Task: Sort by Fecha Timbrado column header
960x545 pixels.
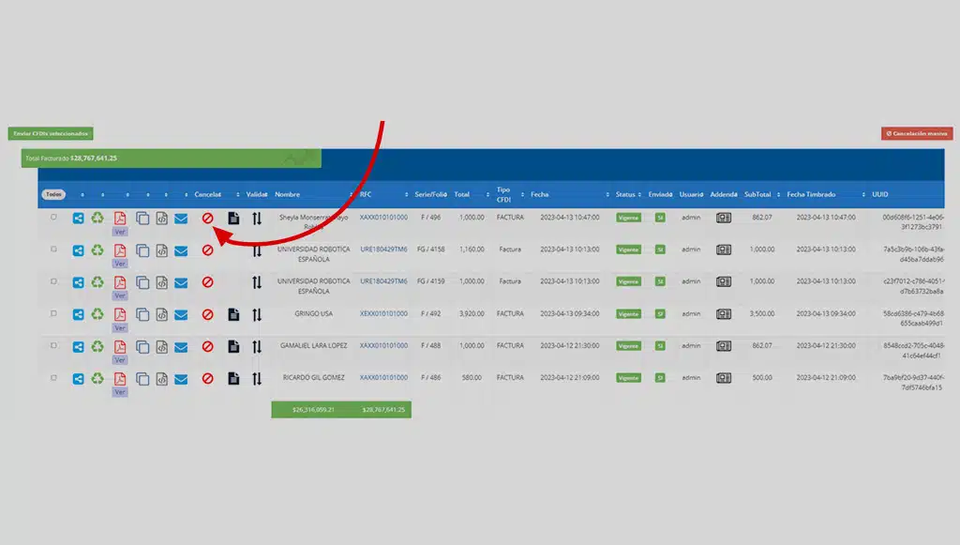Action: coord(810,194)
